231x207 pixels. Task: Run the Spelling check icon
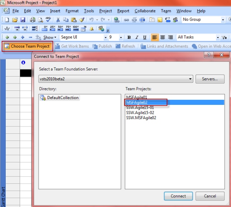click(48, 19)
